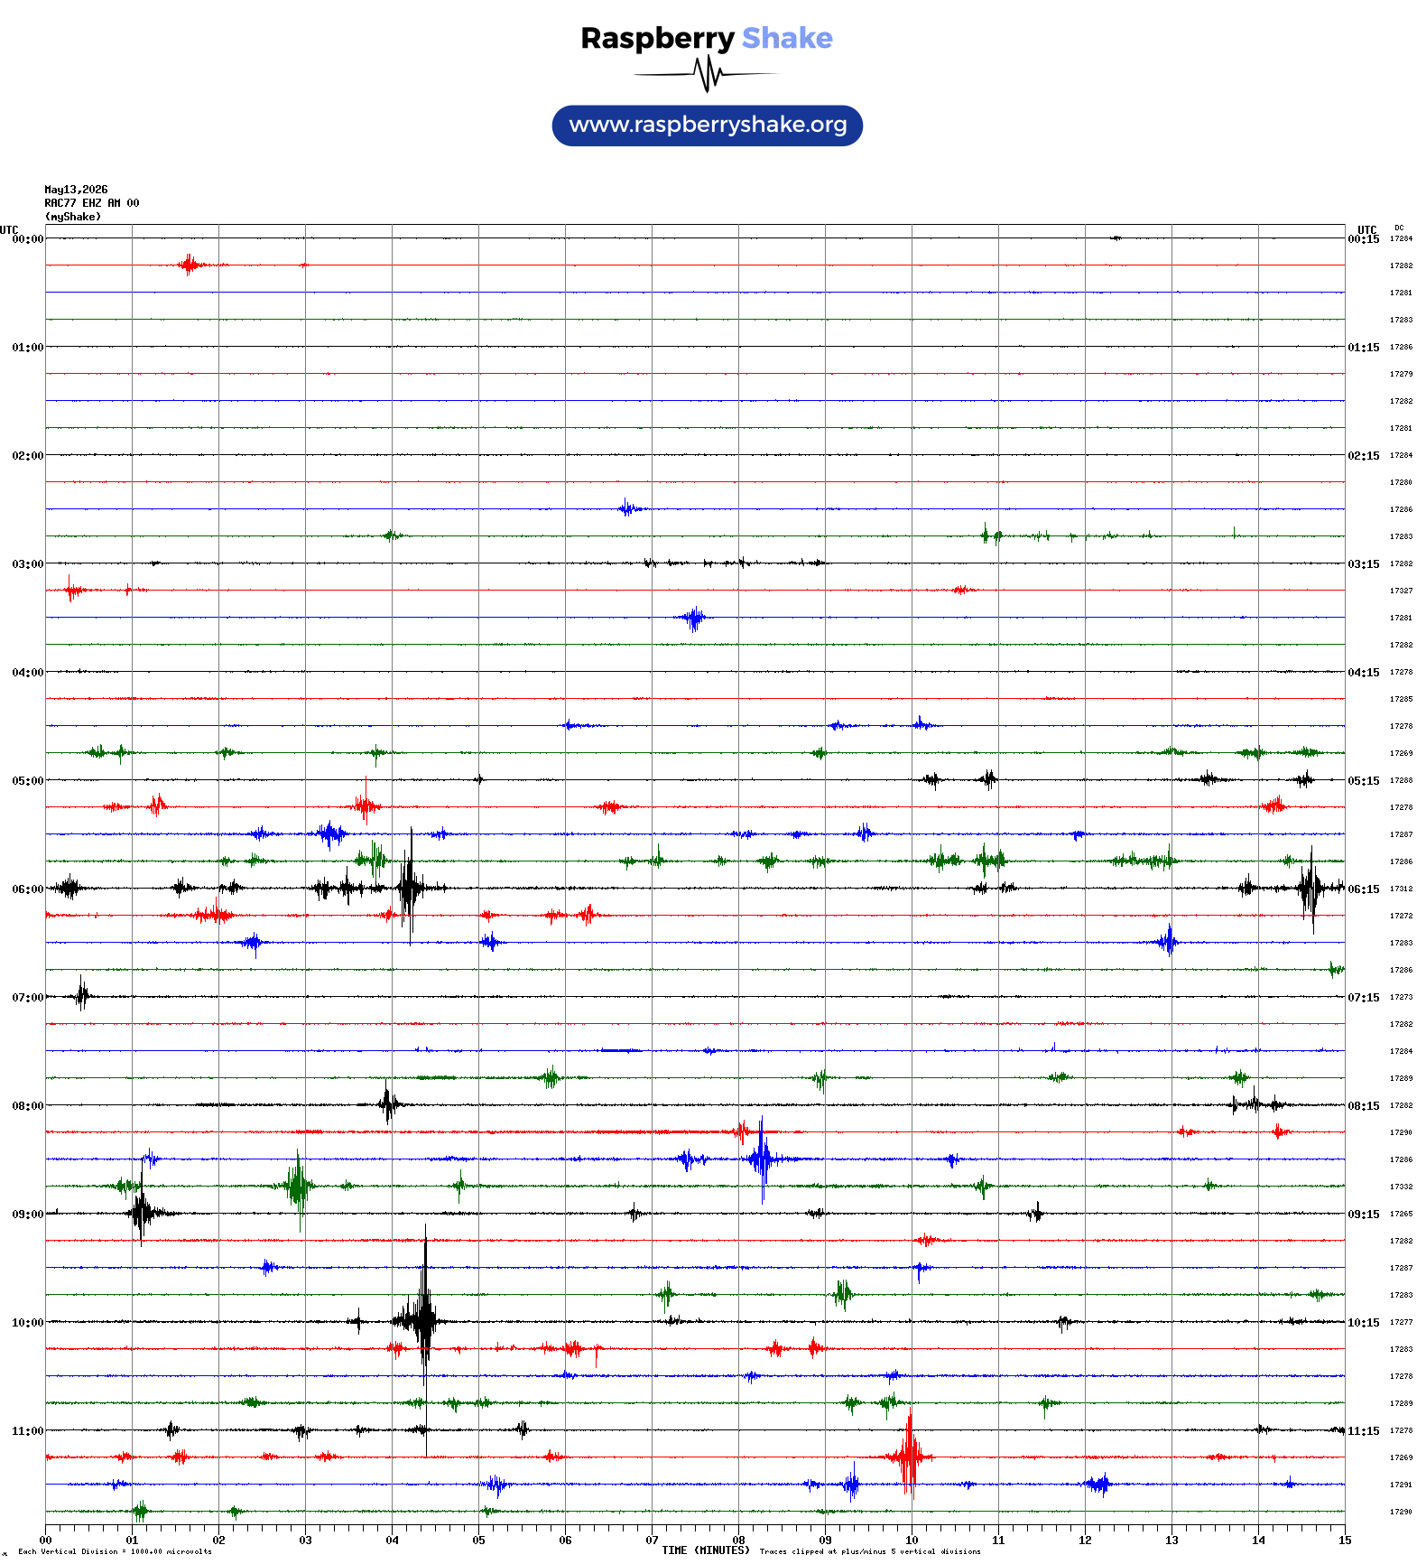
Task: Click the red event on the 00:15 trace
Action: (189, 265)
